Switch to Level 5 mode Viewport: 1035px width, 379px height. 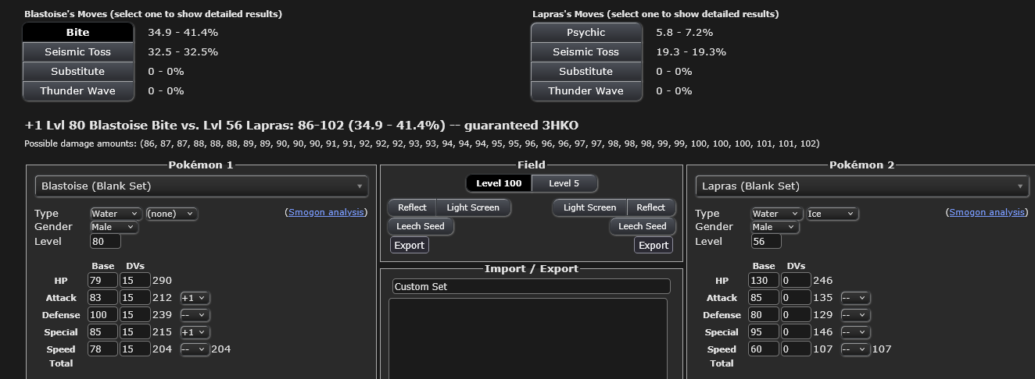pos(564,183)
